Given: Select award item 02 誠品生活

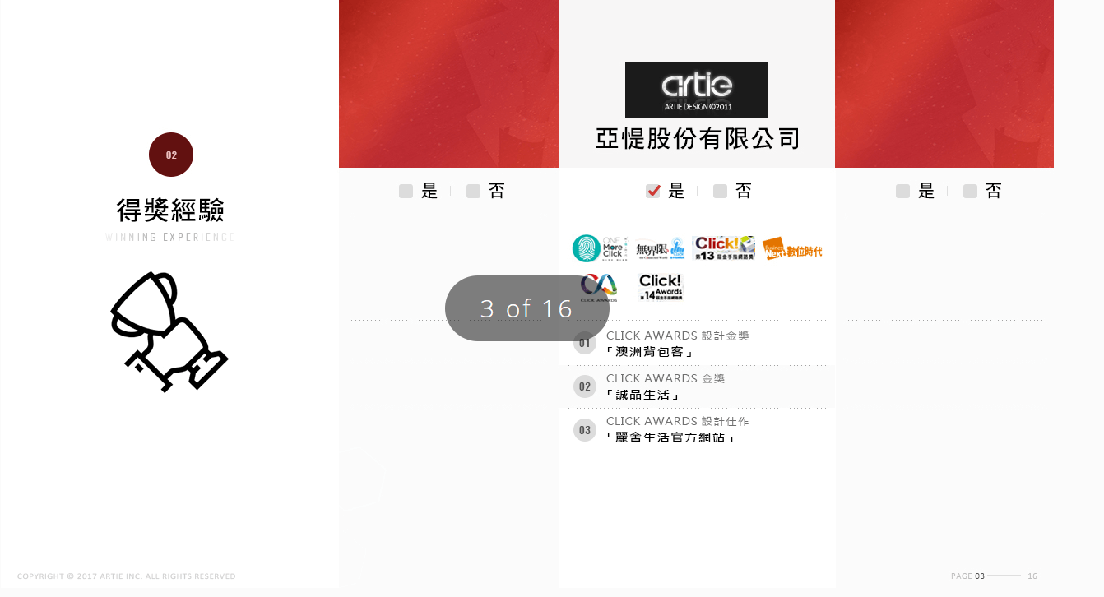Looking at the screenshot, I should tap(697, 386).
